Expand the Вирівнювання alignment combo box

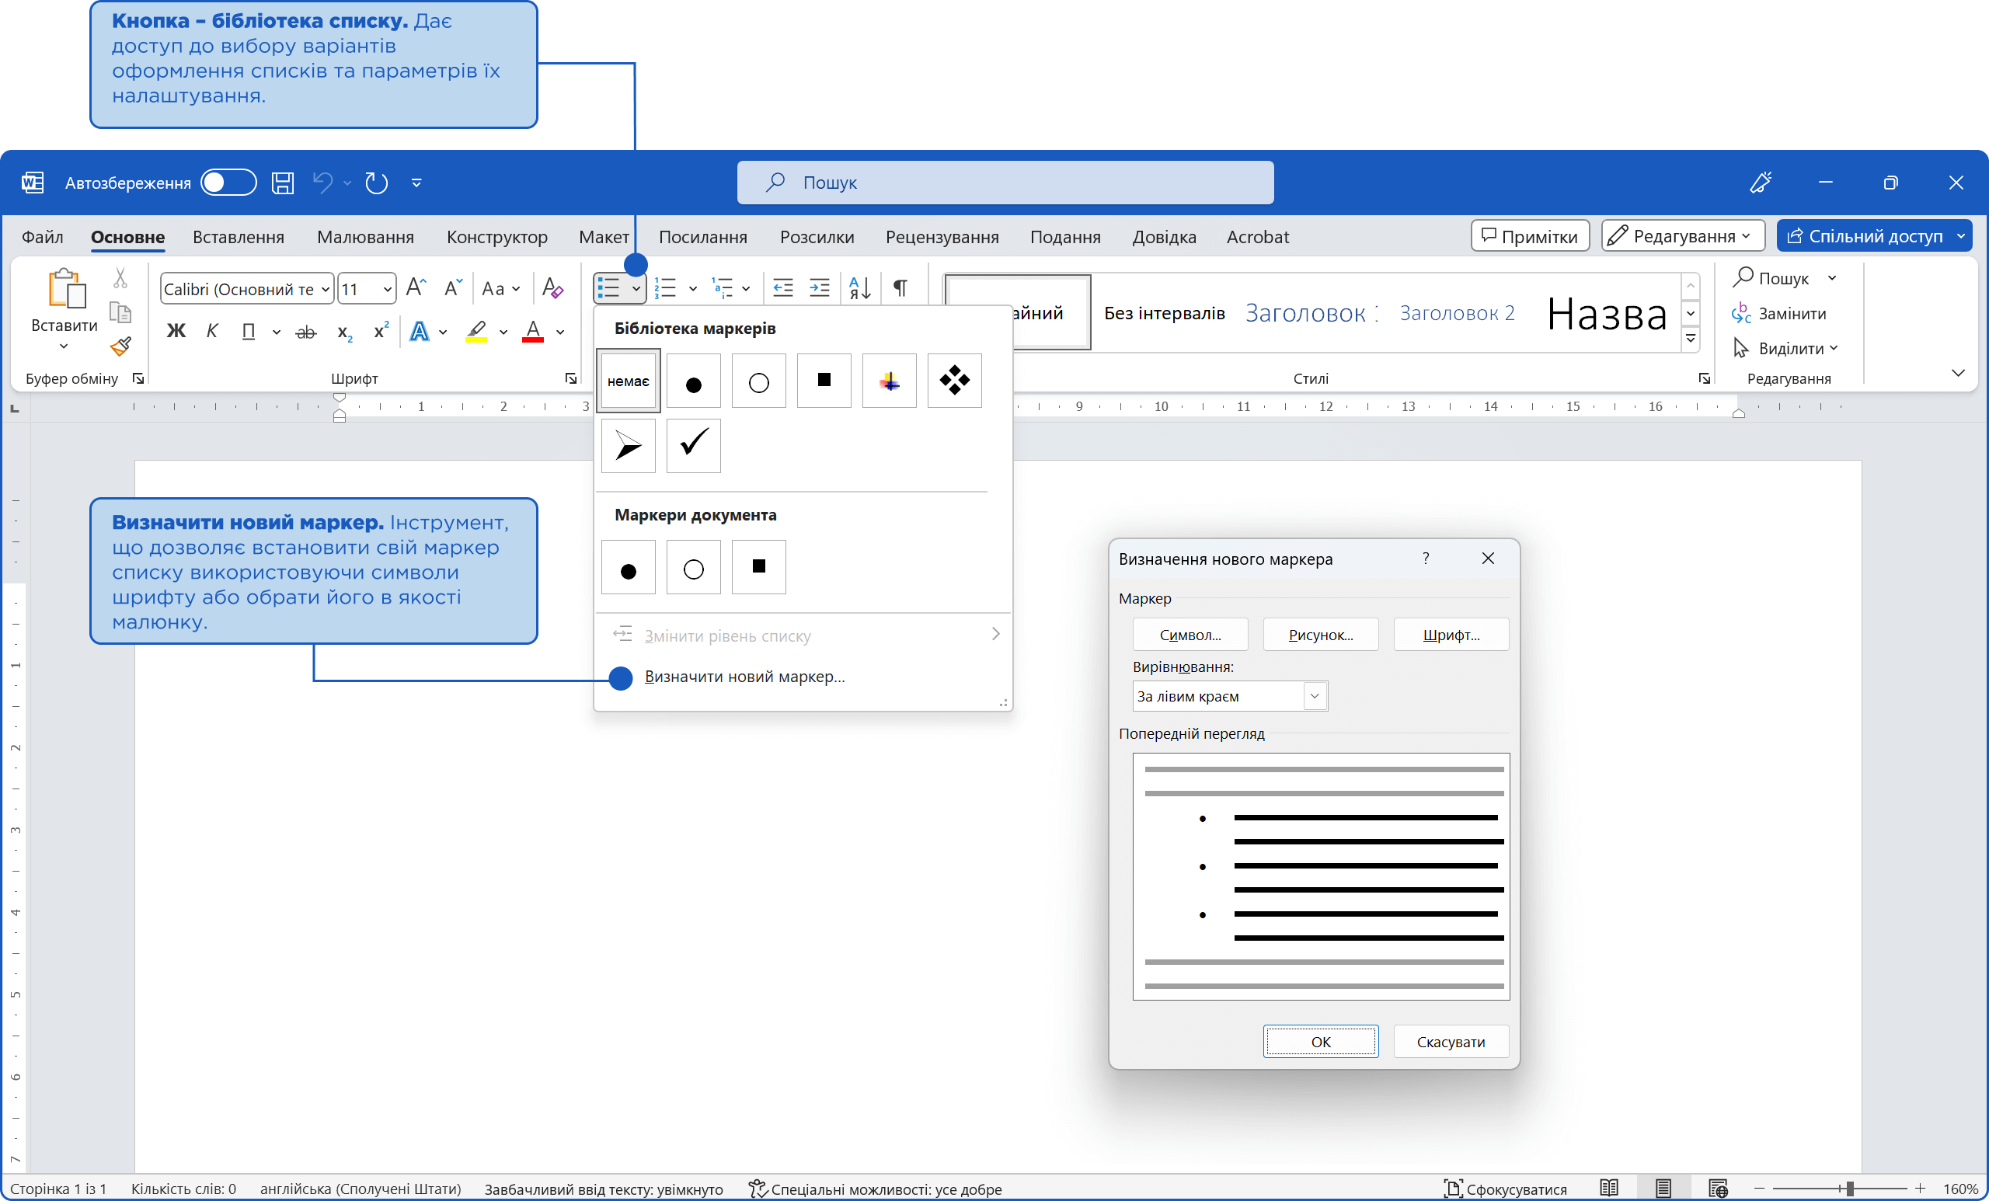1314,696
